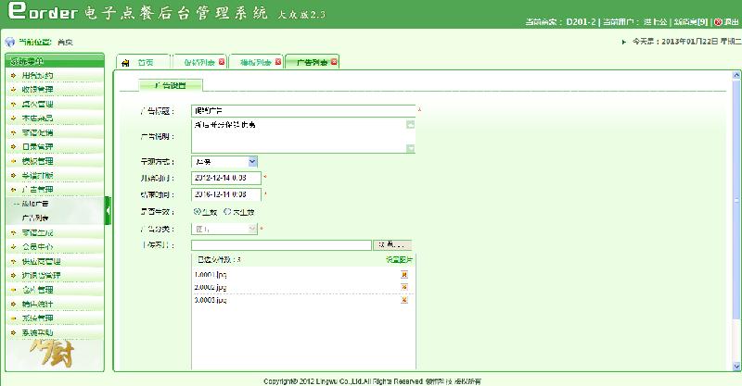
Task: Click the browse button beside the upload field
Action: pyautogui.click(x=392, y=245)
